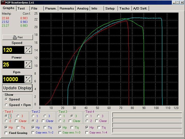
Task: Click the Rpm up/down stepper icon
Action: click(28, 79)
